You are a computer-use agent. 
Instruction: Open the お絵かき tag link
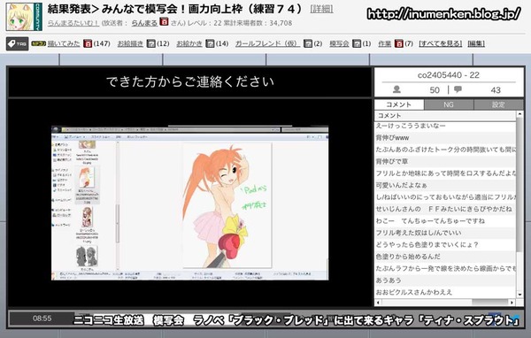189,43
